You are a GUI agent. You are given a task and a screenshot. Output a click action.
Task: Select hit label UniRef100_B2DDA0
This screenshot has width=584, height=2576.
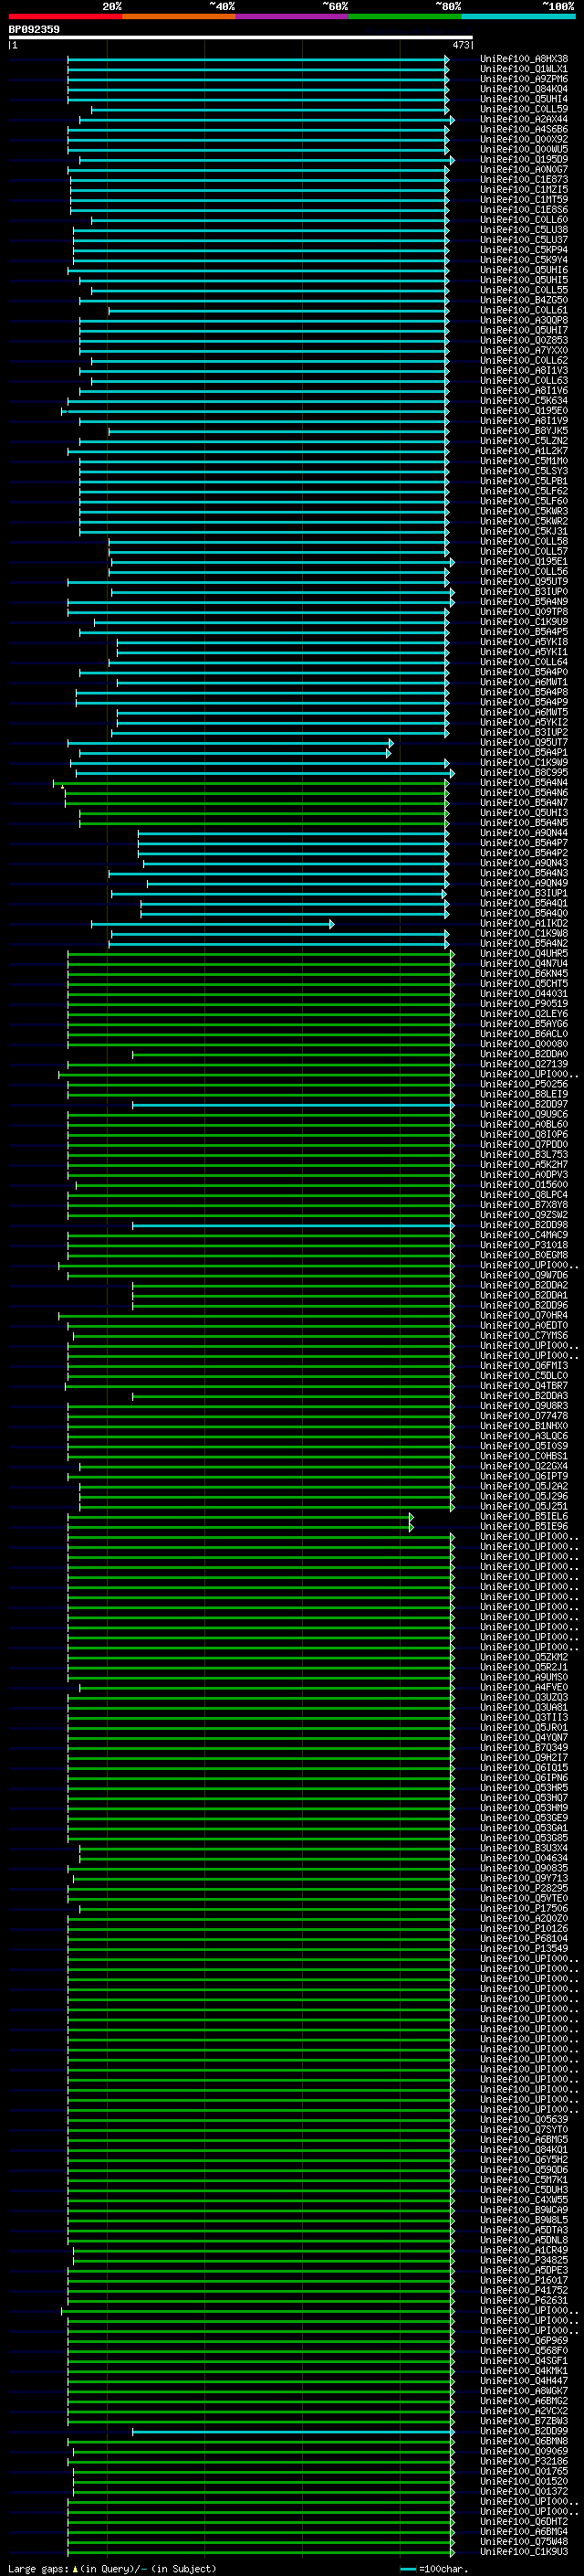point(524,1055)
